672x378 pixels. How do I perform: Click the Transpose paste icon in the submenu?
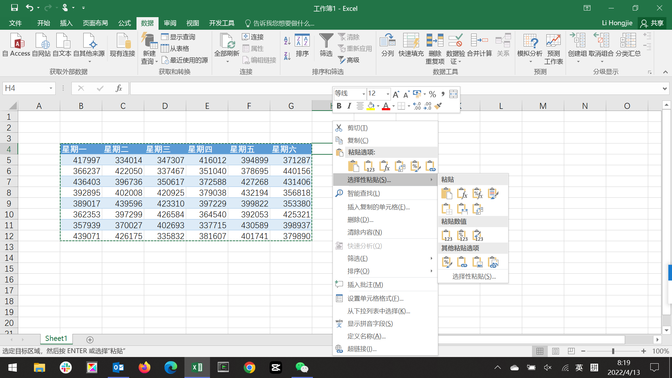[478, 209]
